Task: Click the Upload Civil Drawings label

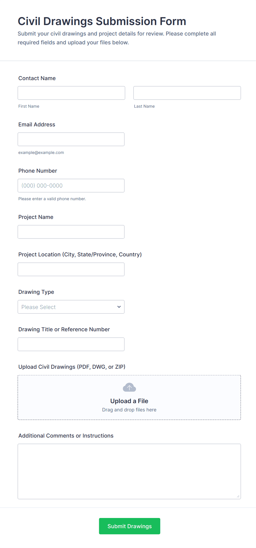Action: coord(72,367)
